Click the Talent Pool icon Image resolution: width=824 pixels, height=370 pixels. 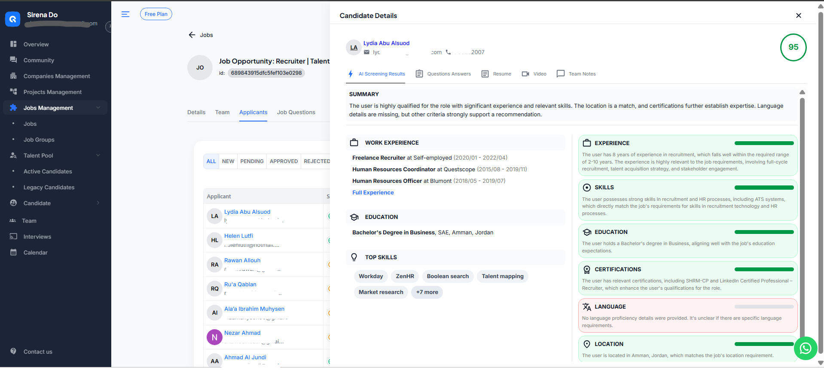tap(13, 155)
